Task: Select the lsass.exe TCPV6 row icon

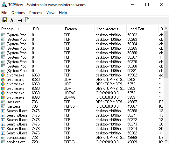Action: pos(3,106)
